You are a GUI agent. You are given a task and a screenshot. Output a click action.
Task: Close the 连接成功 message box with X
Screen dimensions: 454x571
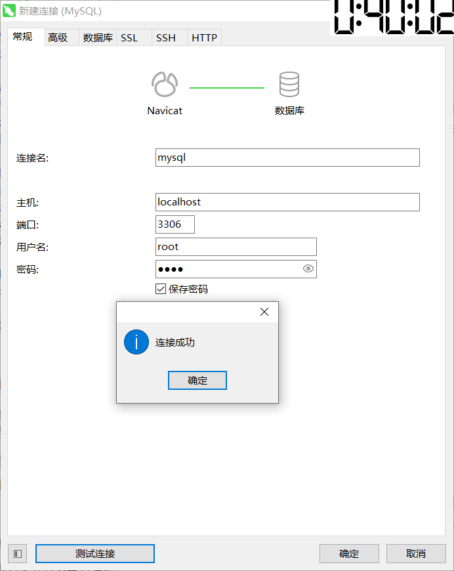click(x=264, y=312)
